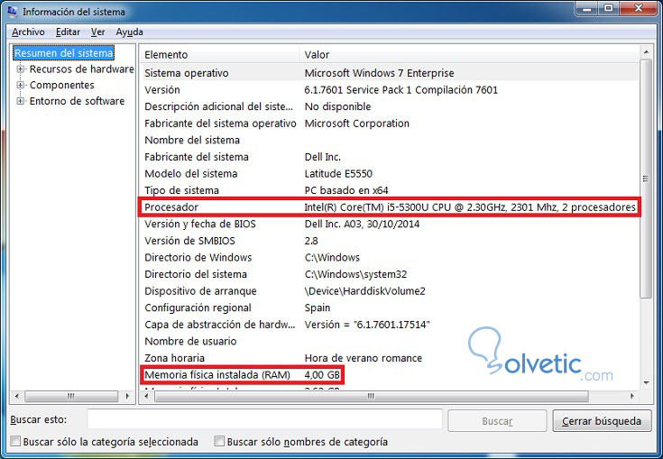Select the Nombre de usuario row
663x459 pixels.
[390, 341]
